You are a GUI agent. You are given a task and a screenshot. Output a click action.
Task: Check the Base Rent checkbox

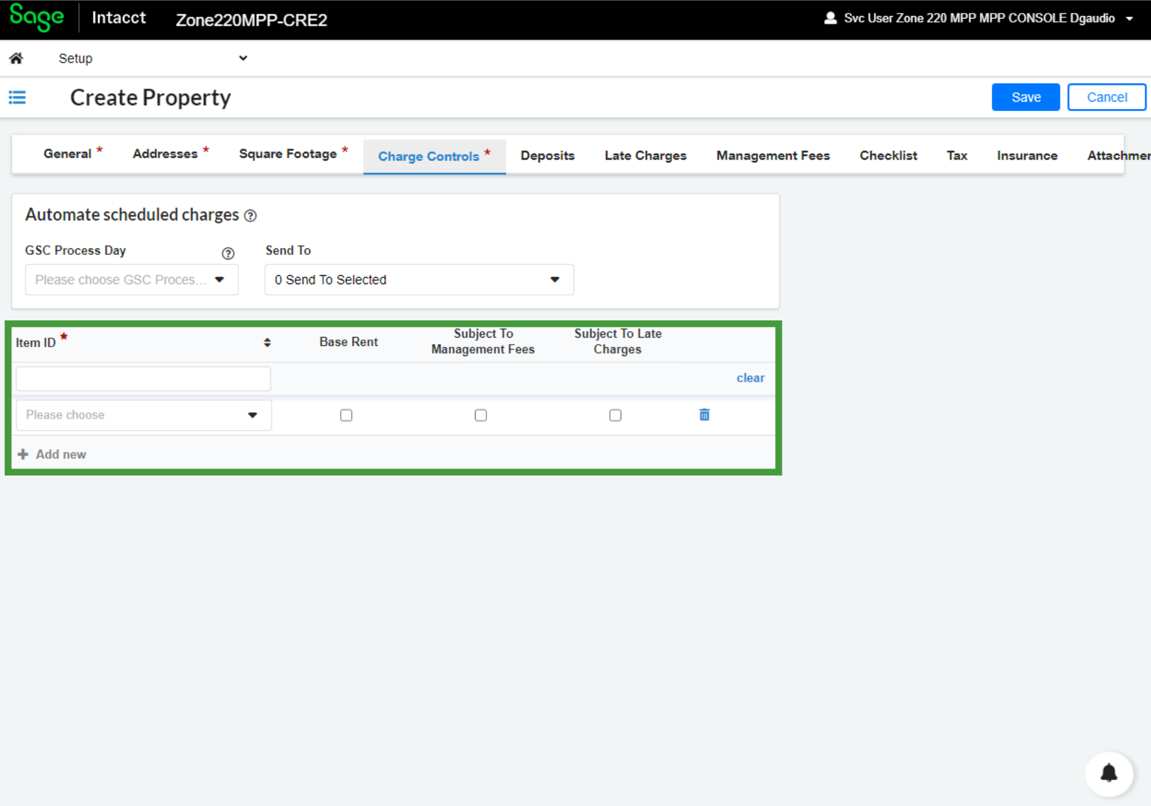point(346,415)
